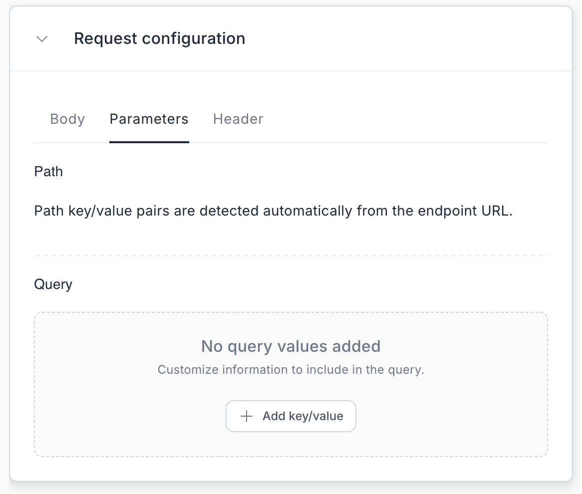Click the 'Customize information to include' subtitle
The height and width of the screenshot is (494, 582).
[x=291, y=370]
